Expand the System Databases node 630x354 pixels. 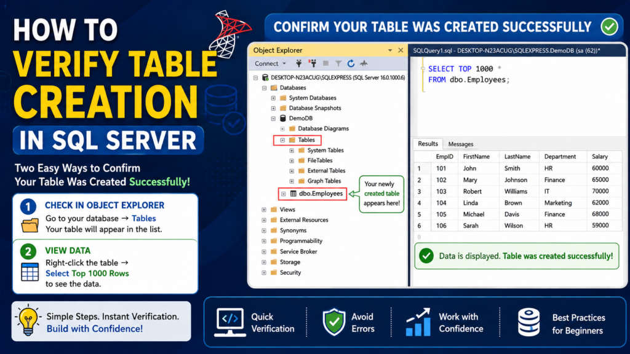click(x=273, y=98)
